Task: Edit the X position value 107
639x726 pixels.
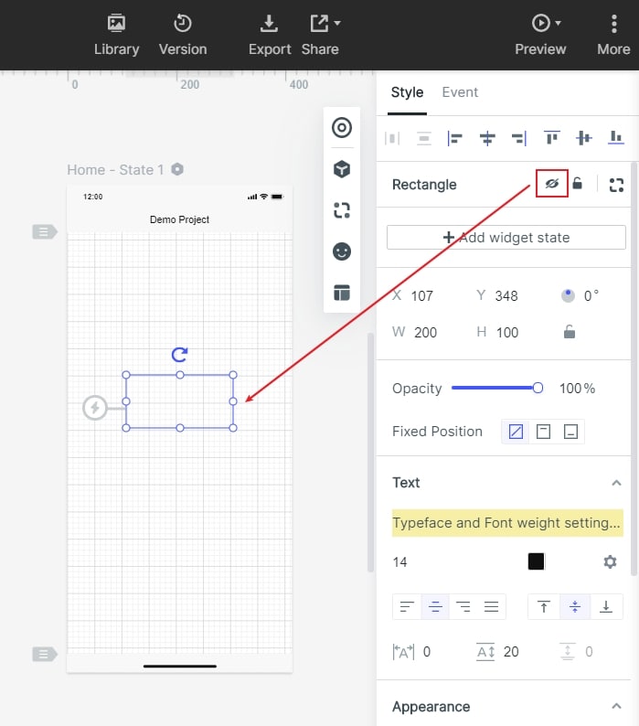Action: (421, 296)
